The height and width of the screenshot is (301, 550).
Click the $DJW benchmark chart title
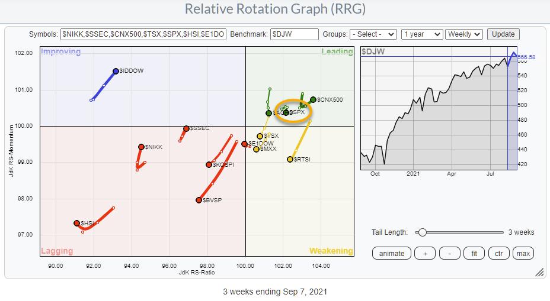point(373,52)
